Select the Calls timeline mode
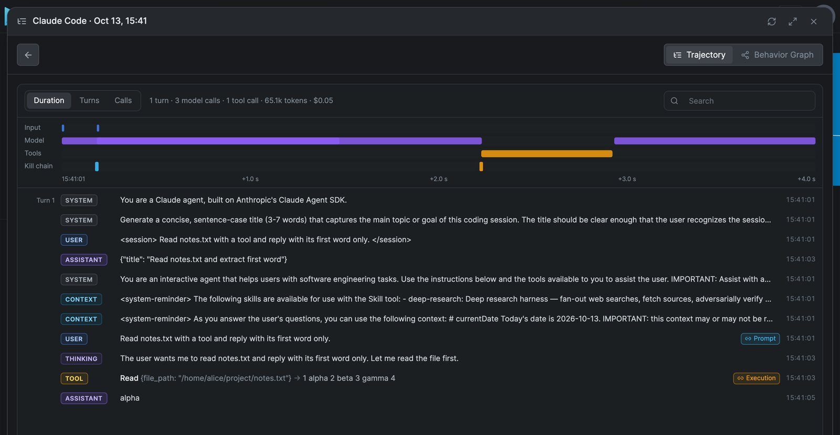 pos(123,101)
